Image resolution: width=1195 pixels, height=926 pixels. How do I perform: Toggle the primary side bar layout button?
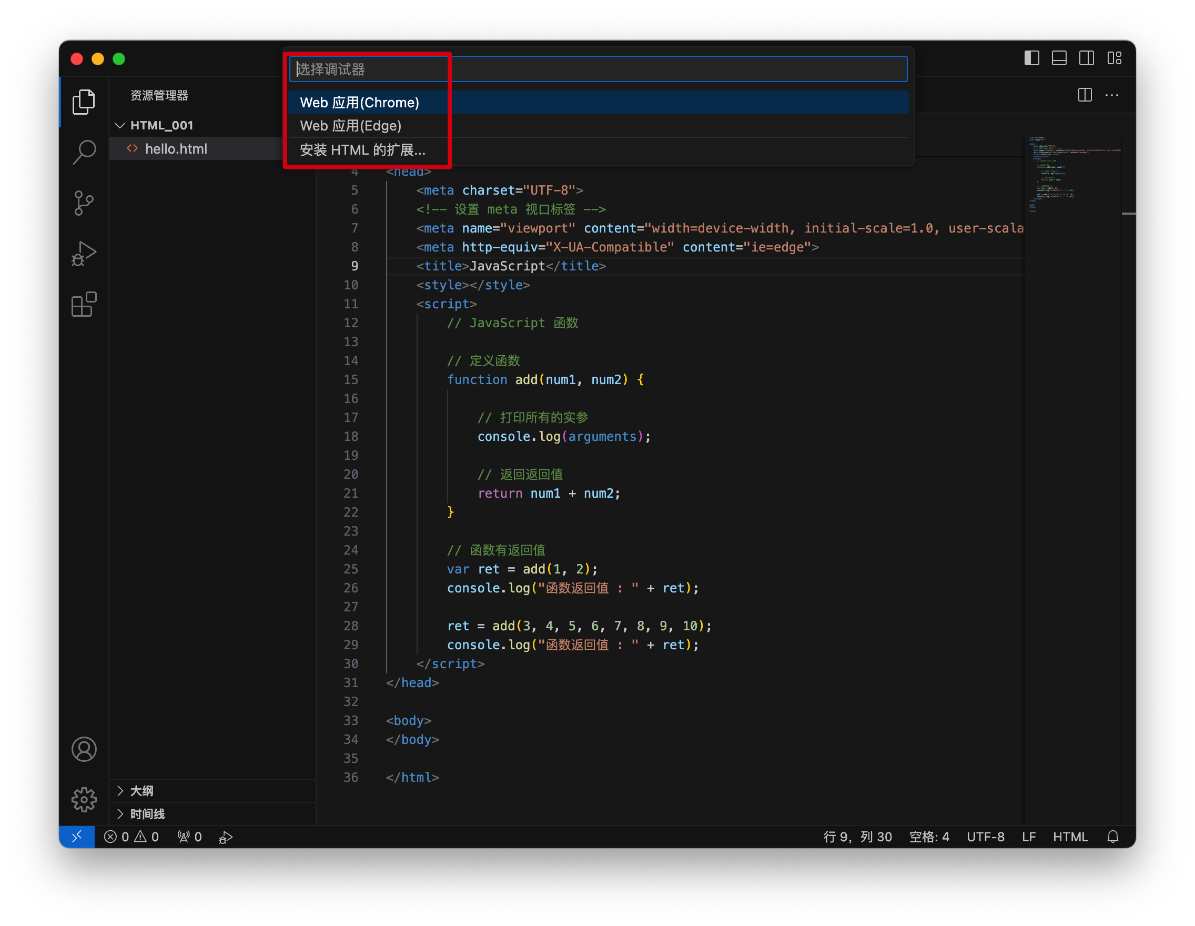click(1031, 58)
